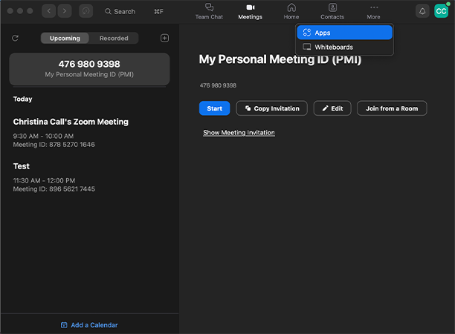Click Show Meeting Invitation link
Image resolution: width=455 pixels, height=334 pixels.
[239, 133]
